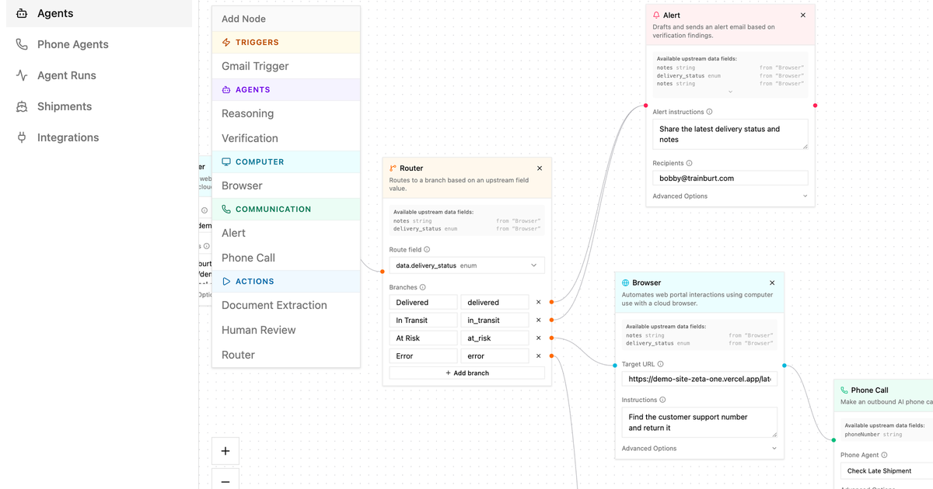This screenshot has height=489, width=933.
Task: Pick Human Review from Add Node
Action: [x=286, y=330]
